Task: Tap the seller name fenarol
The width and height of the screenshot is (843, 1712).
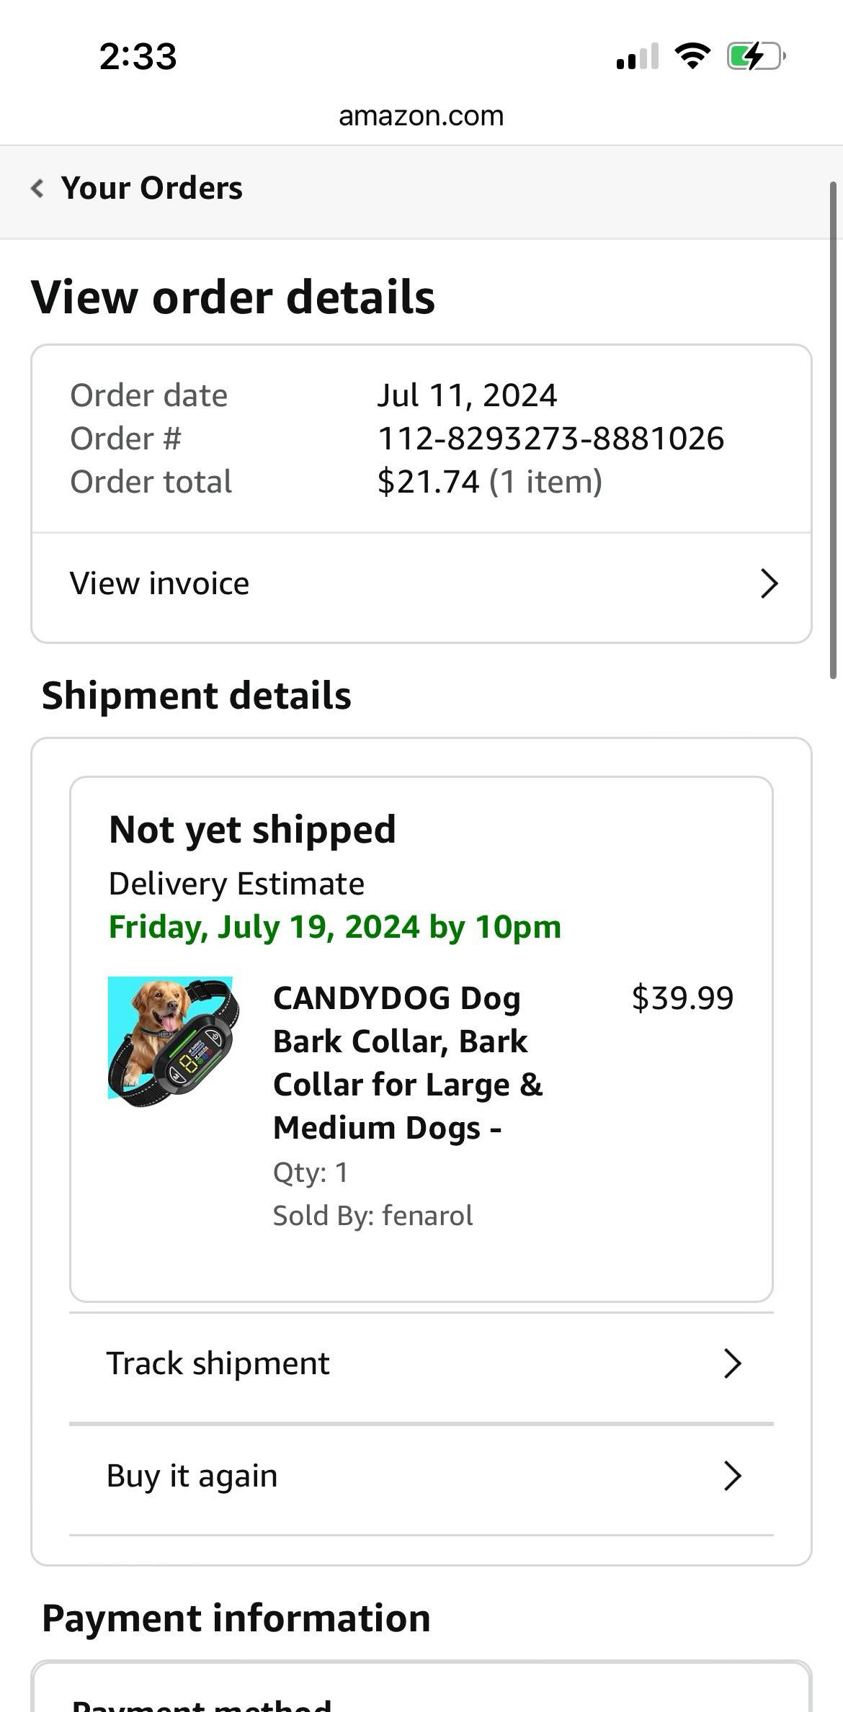Action: click(x=427, y=1216)
